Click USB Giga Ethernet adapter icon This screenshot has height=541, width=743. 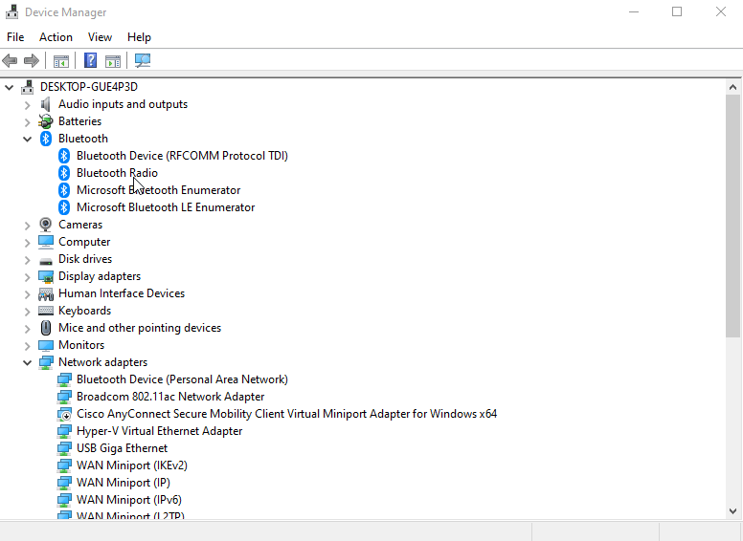tap(64, 448)
